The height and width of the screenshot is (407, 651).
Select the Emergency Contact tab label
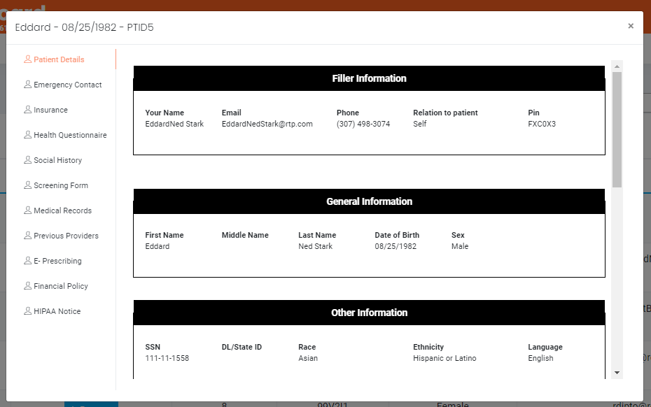click(68, 85)
